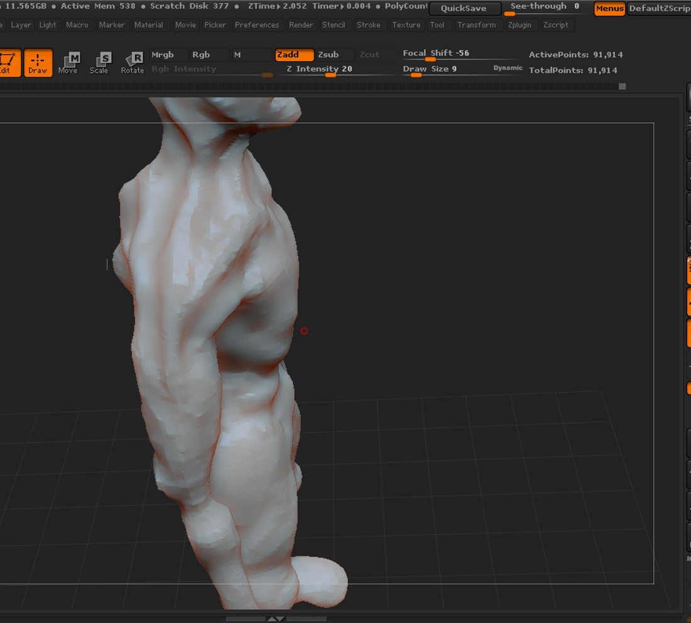The height and width of the screenshot is (623, 691).
Task: Open the Picker menu
Action: coord(215,25)
